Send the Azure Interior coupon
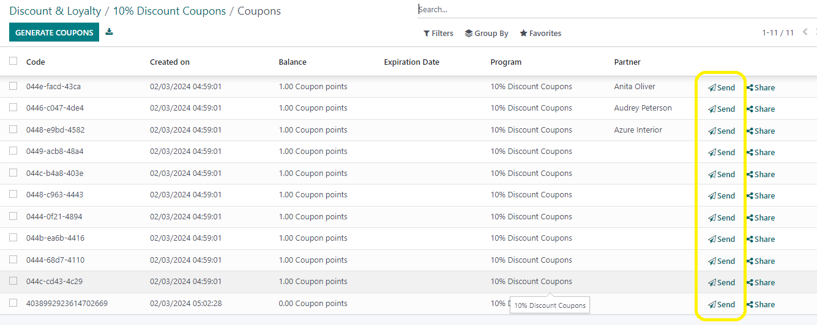 (x=722, y=131)
